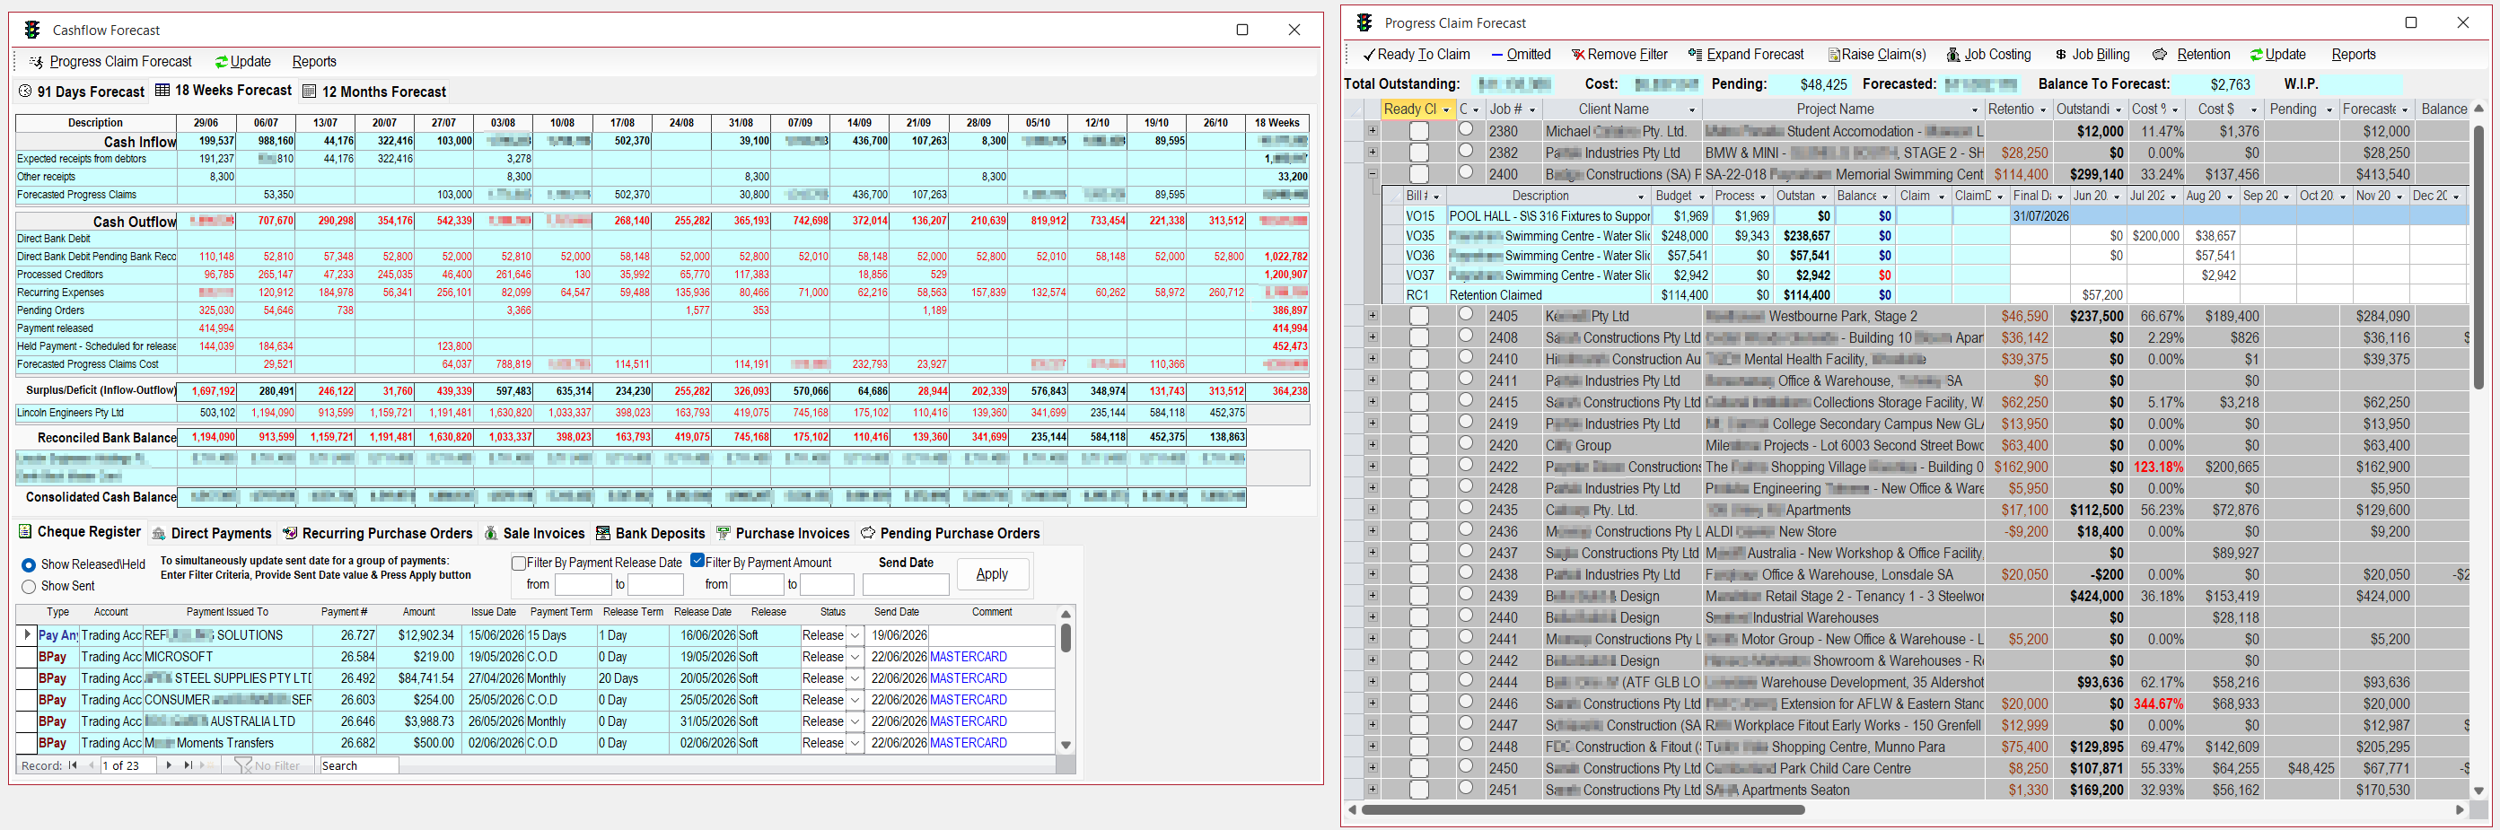The height and width of the screenshot is (830, 2500).
Task: Open the Direct Payments tab
Action: [212, 533]
